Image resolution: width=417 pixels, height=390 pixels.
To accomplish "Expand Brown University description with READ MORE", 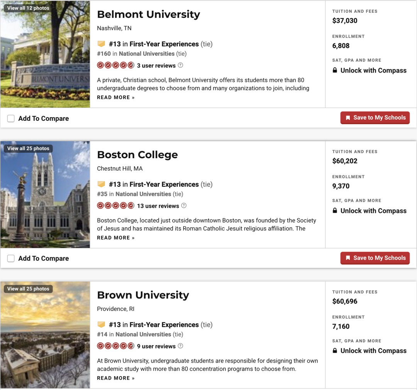I will (116, 378).
